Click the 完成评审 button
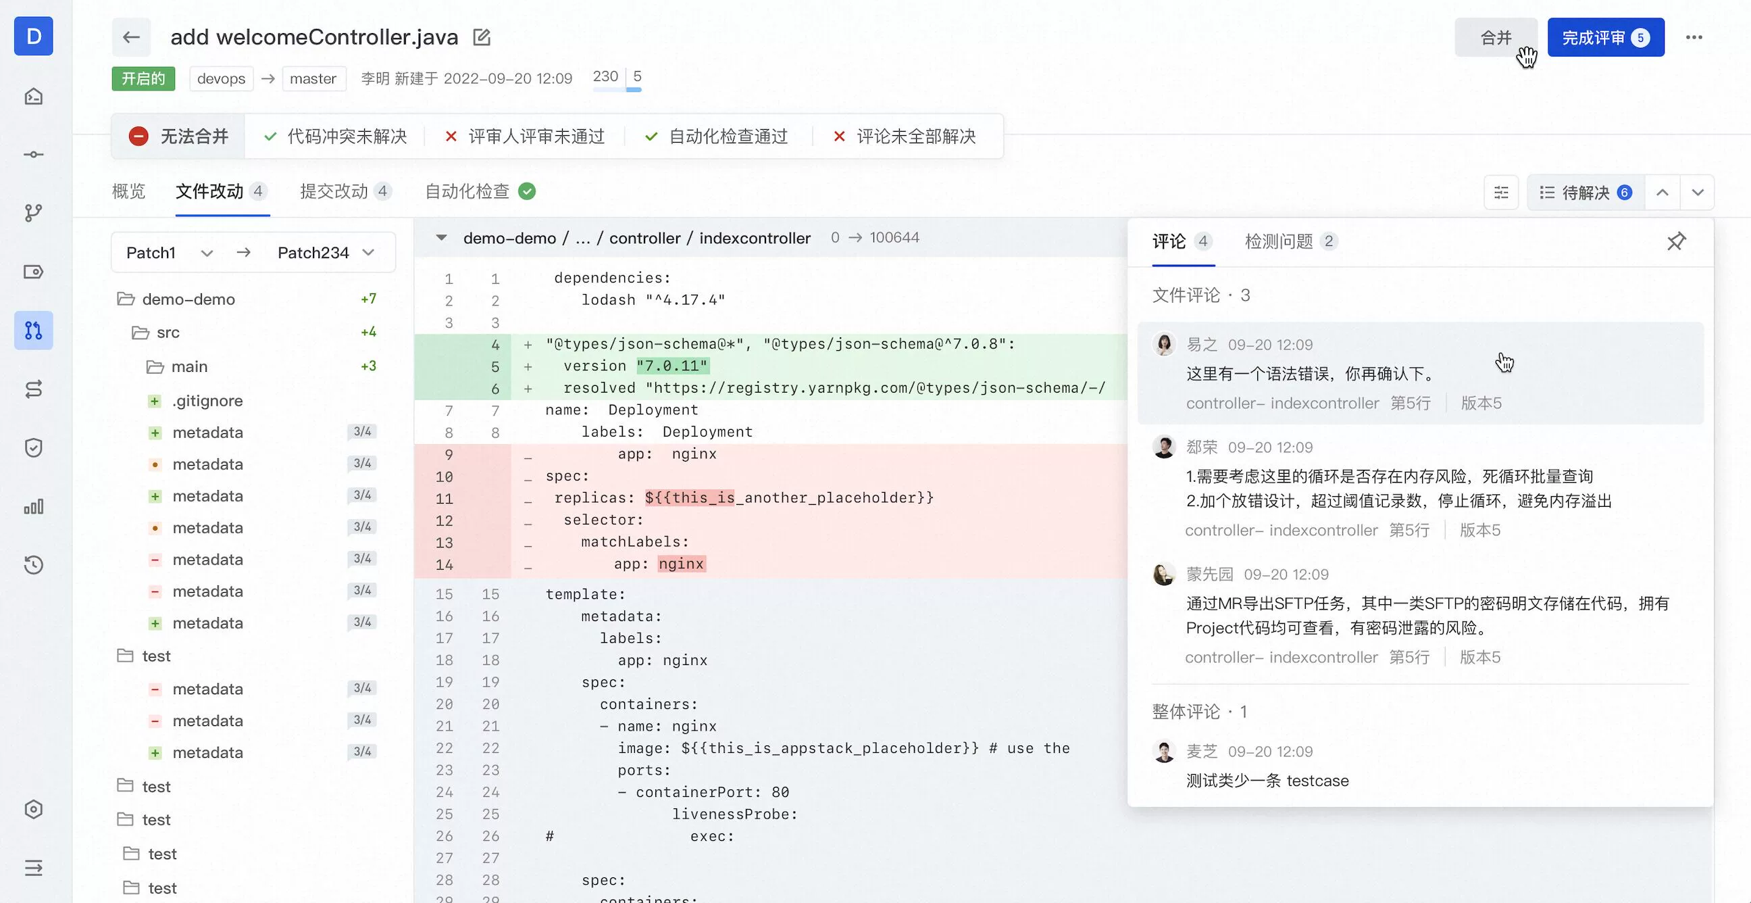The height and width of the screenshot is (903, 1751). pyautogui.click(x=1605, y=37)
